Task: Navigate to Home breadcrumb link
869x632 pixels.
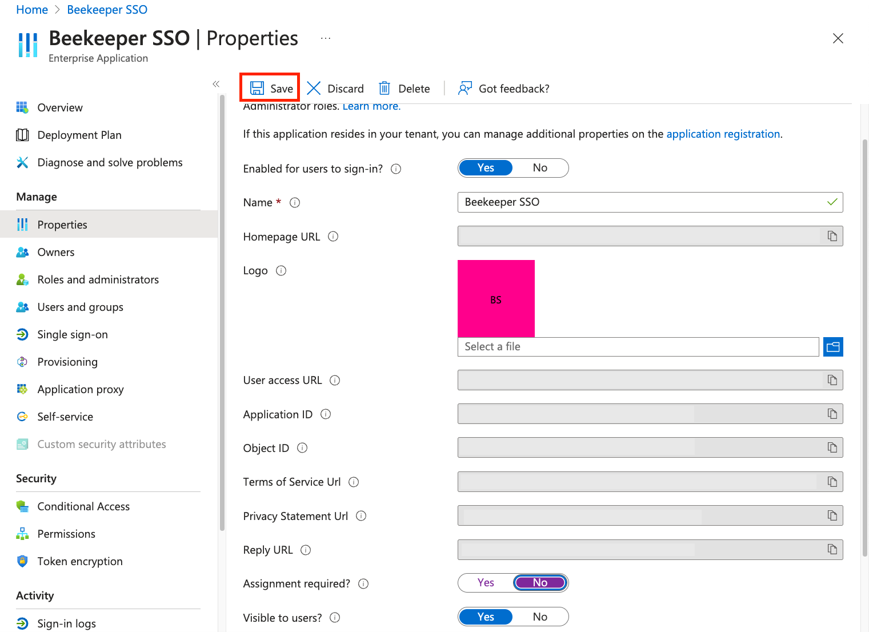Action: pyautogui.click(x=32, y=10)
